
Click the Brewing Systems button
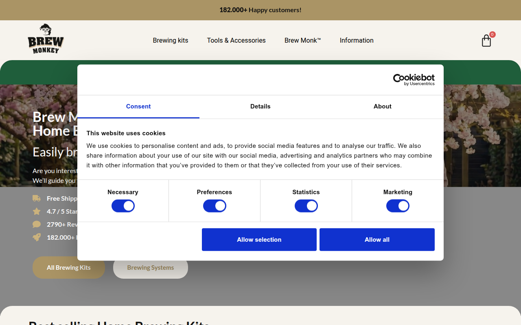tap(151, 267)
